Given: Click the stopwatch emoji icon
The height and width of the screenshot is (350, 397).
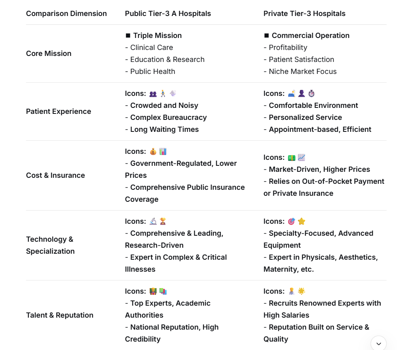Looking at the screenshot, I should [311, 93].
